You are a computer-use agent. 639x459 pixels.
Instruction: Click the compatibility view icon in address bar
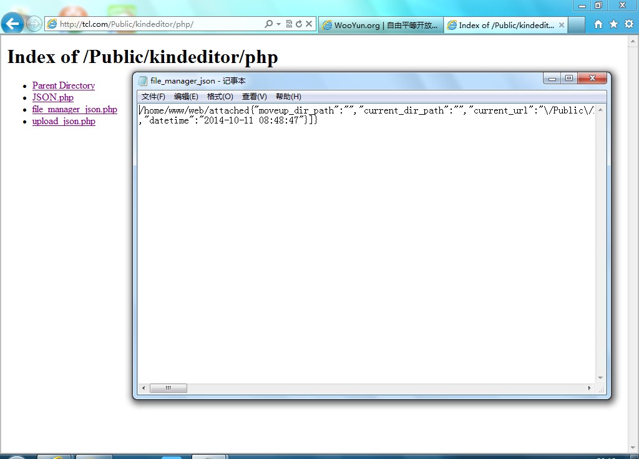[x=289, y=24]
